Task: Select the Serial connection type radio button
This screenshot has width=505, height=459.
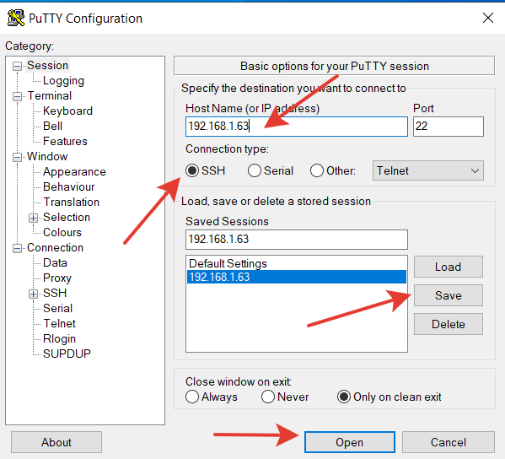Action: tap(254, 170)
